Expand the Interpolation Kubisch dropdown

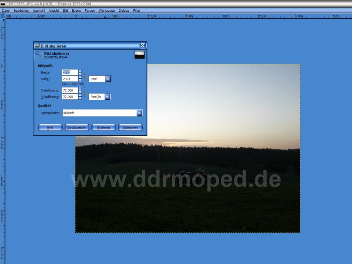point(139,113)
